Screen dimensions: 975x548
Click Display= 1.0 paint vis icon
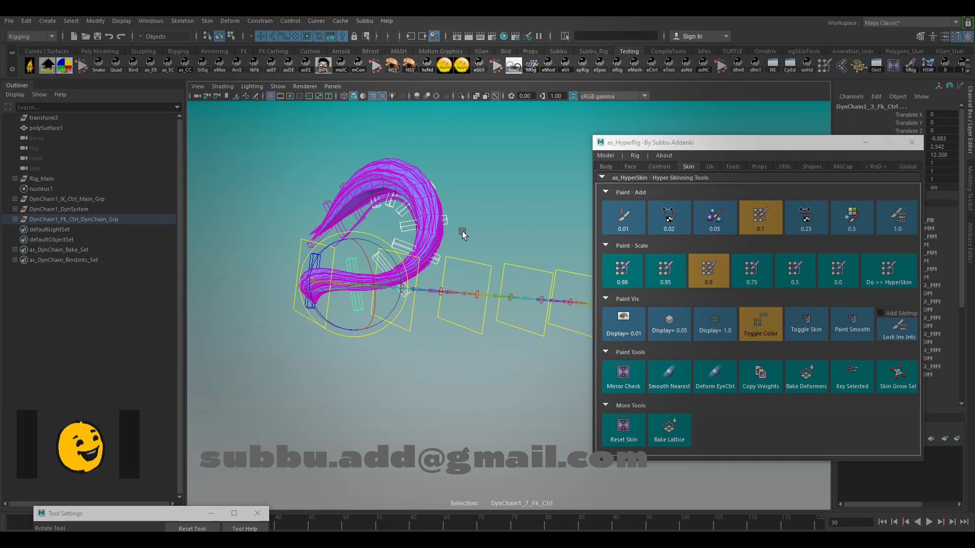click(715, 324)
